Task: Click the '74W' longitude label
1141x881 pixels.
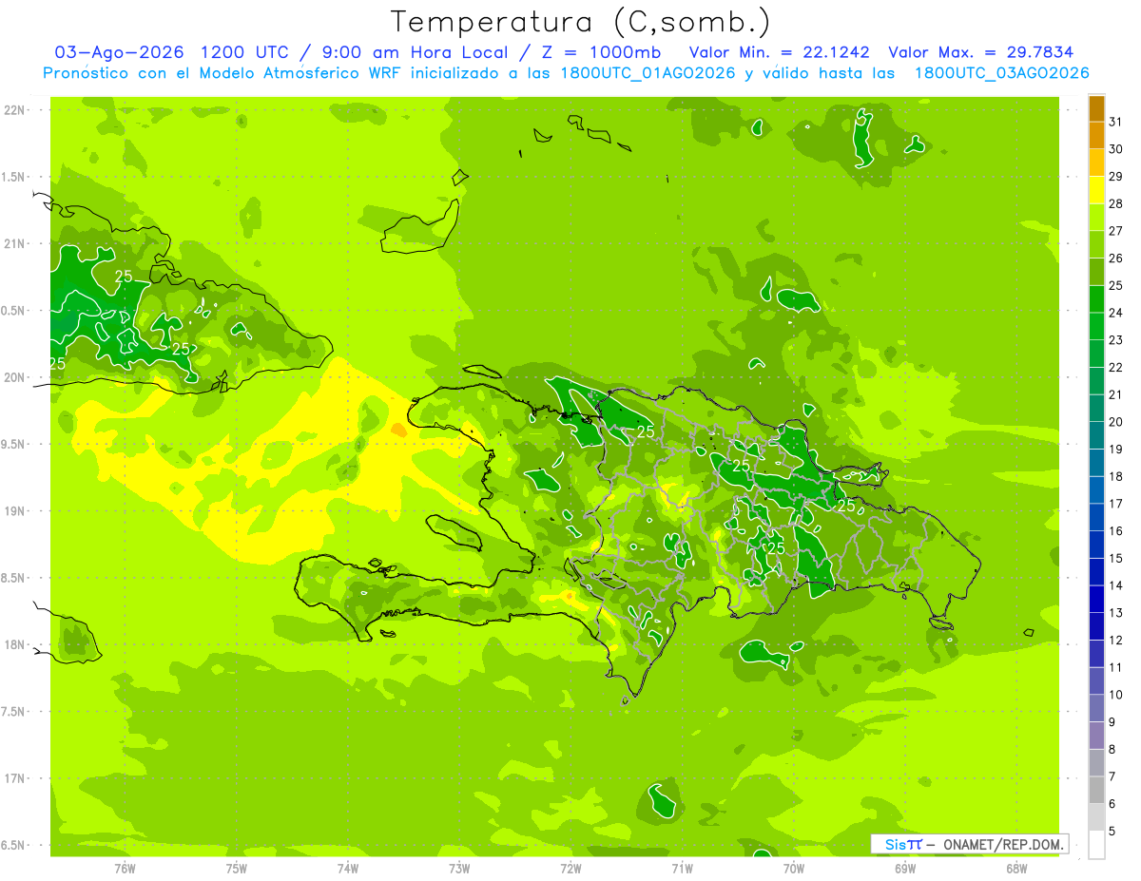Action: tap(348, 869)
